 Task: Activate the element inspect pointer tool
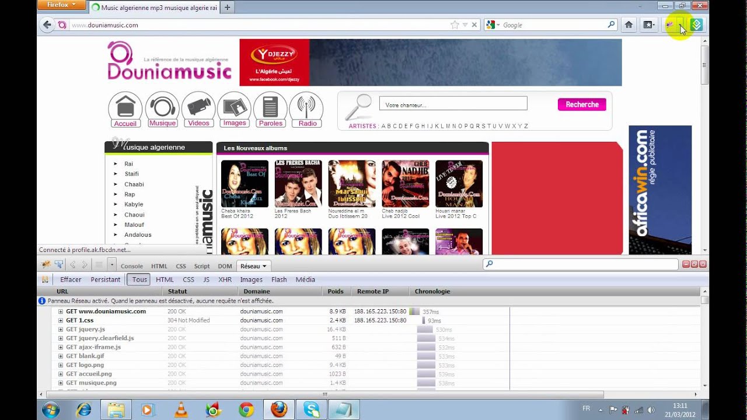click(x=59, y=265)
